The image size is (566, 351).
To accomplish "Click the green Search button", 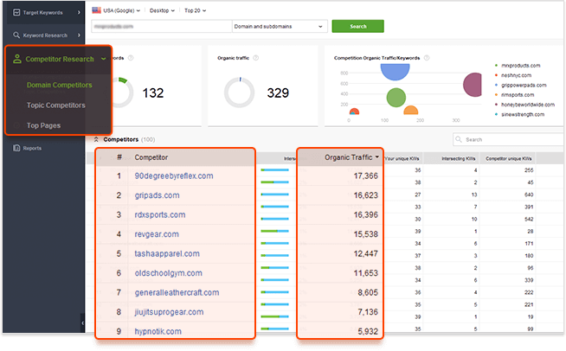I will [x=357, y=26].
